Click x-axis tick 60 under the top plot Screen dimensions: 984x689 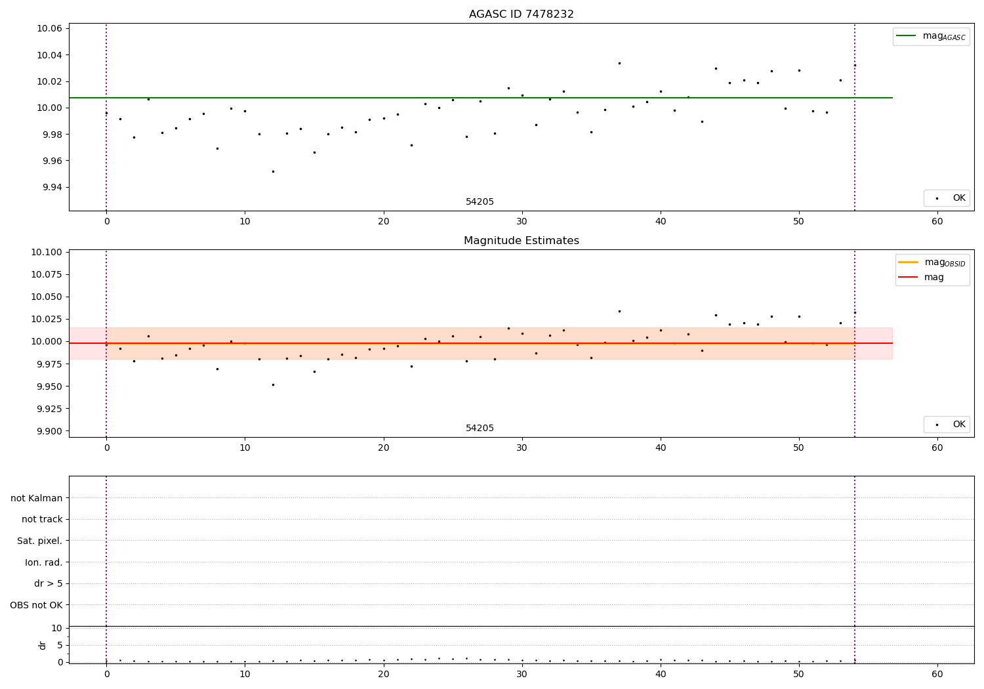(937, 221)
